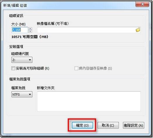Click the folder browse icon for image file
The width and height of the screenshot is (153, 138).
(138, 30)
